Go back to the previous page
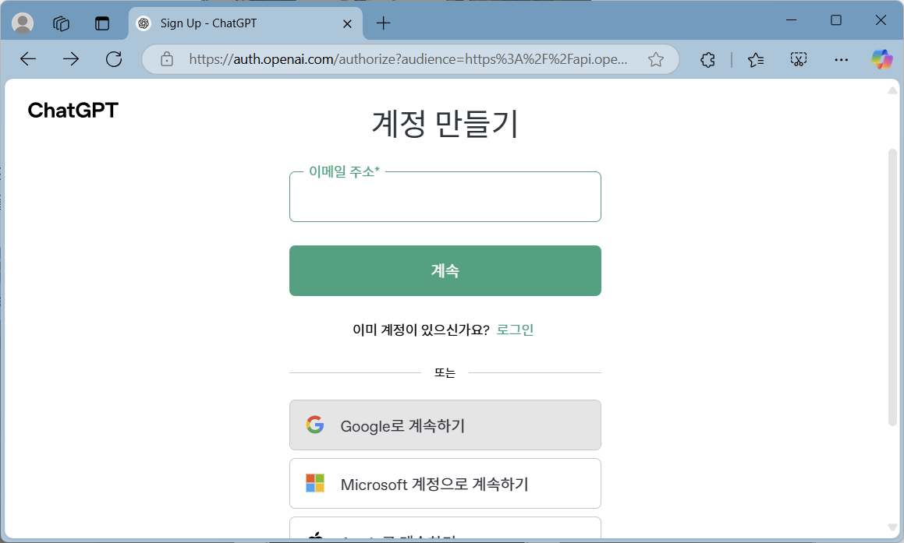The image size is (904, 543). coord(27,58)
